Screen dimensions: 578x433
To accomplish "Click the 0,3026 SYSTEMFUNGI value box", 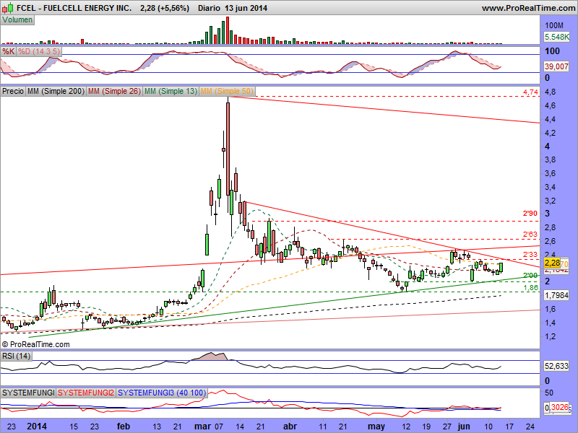I will click(x=556, y=408).
